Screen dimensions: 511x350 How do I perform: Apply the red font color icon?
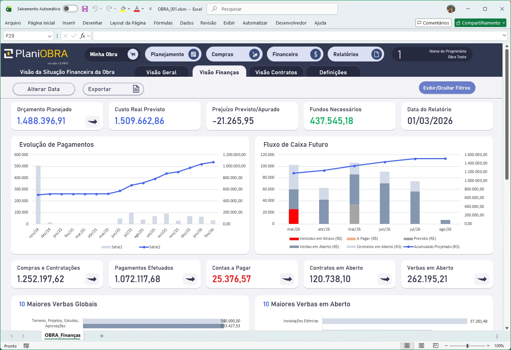[x=137, y=9]
